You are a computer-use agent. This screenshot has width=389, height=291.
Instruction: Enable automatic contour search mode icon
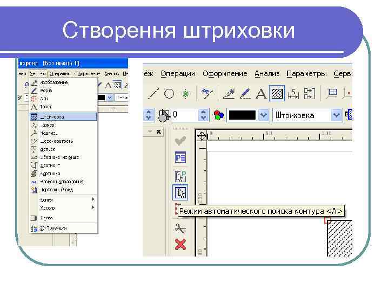(180, 192)
